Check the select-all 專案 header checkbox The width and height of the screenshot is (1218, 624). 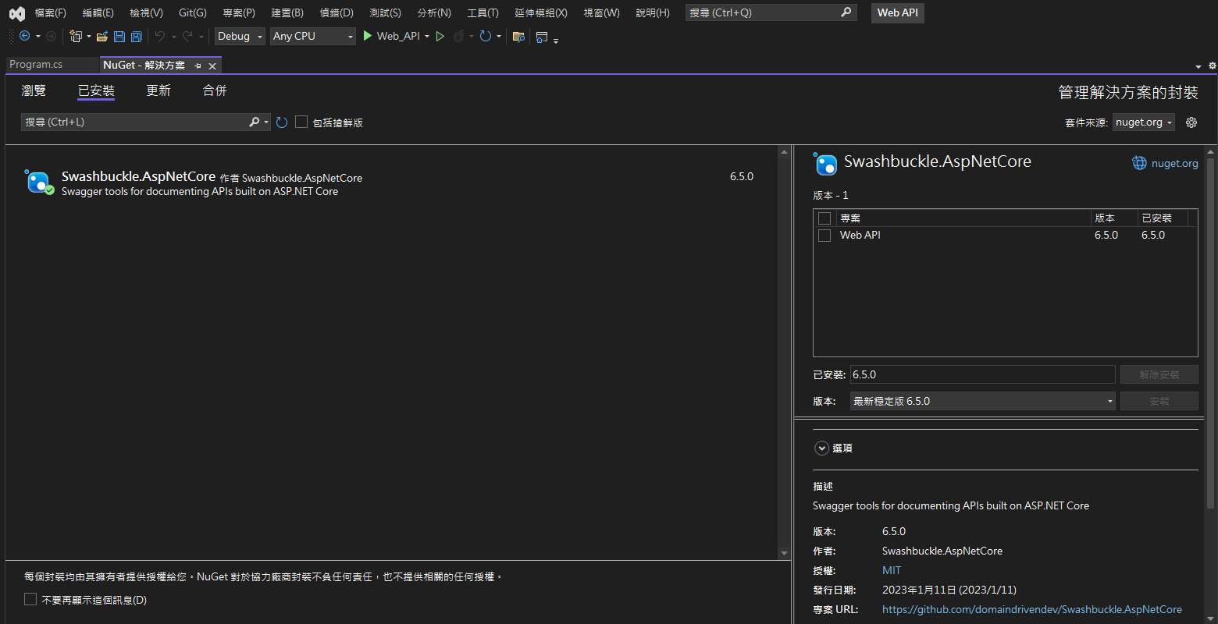pos(824,218)
